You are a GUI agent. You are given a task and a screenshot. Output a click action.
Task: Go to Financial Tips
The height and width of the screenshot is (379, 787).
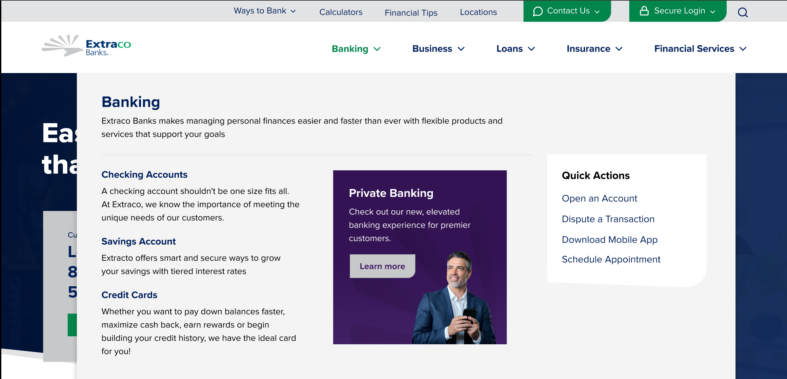[411, 13]
